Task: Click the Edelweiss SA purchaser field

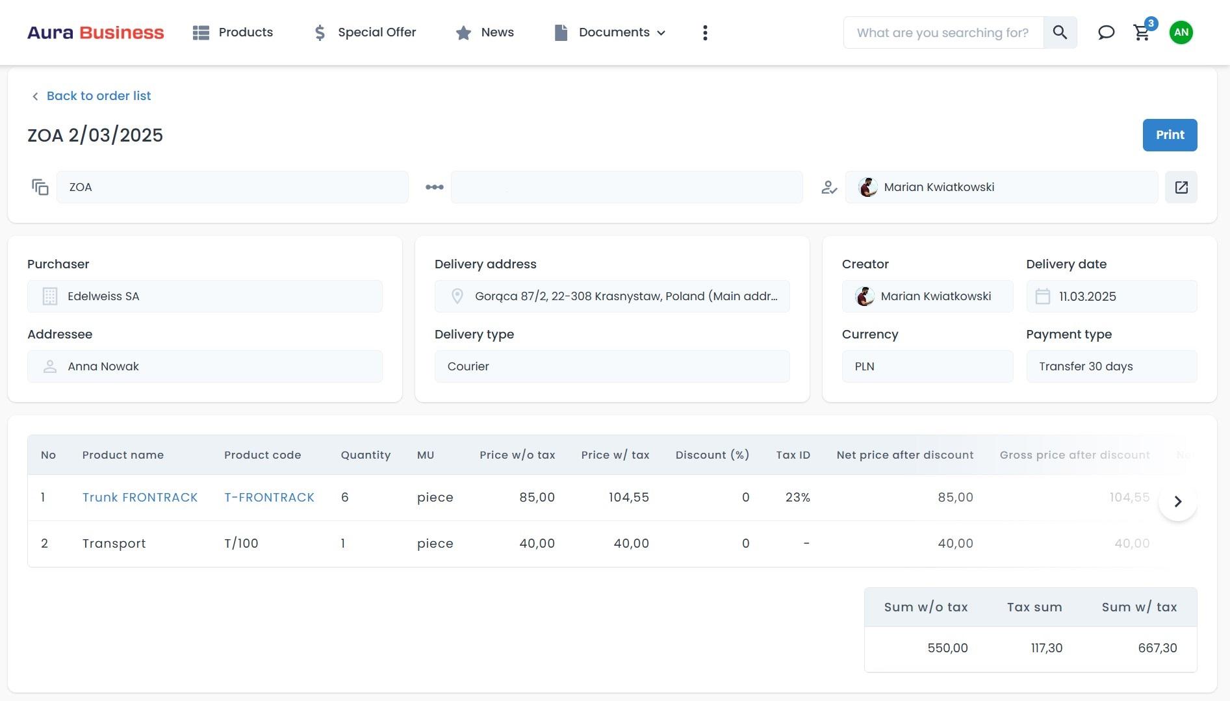Action: pyautogui.click(x=205, y=296)
